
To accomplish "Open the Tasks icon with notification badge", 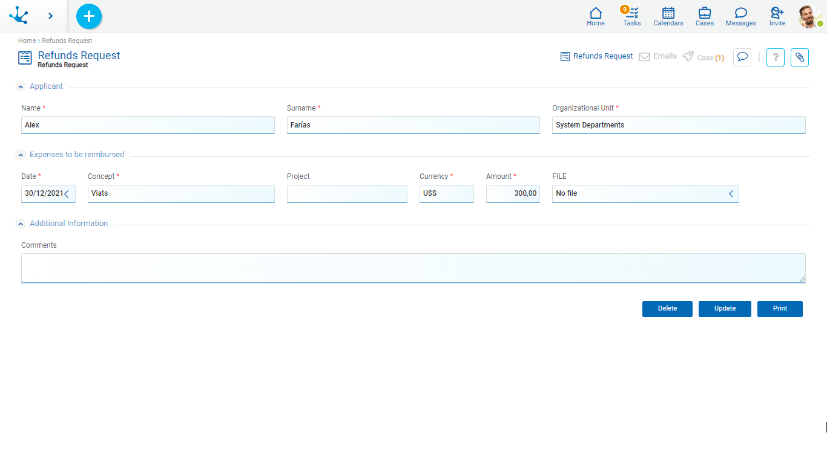I will (631, 16).
